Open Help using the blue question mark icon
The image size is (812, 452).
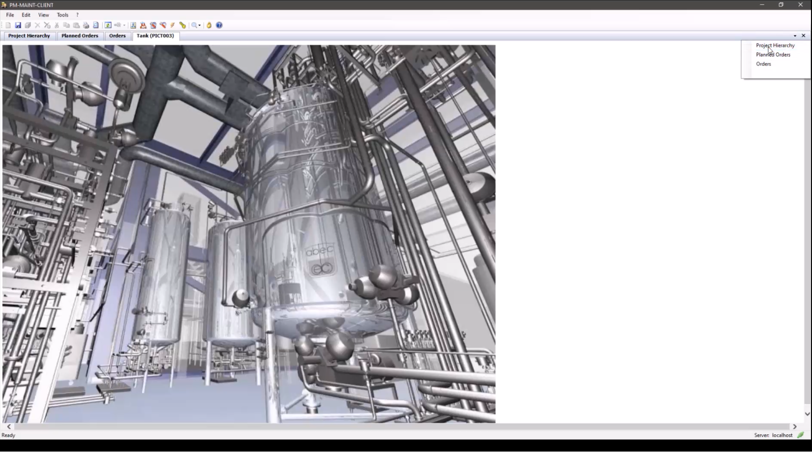coord(219,25)
